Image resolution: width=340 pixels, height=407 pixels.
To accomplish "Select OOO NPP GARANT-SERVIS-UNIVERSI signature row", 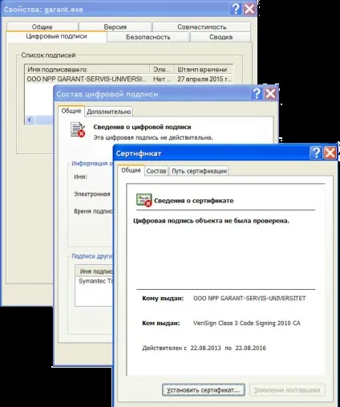I will (129, 79).
